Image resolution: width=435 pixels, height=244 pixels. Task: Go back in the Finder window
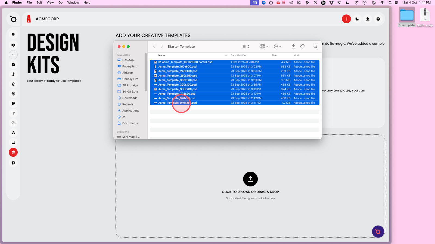[x=154, y=46]
